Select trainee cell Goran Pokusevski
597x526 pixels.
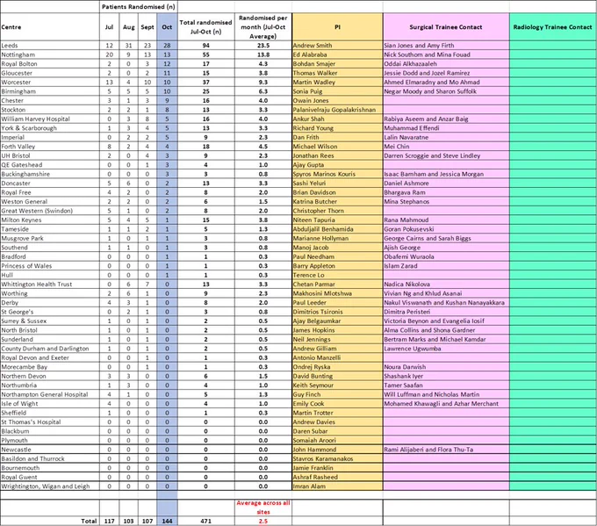[446, 229]
